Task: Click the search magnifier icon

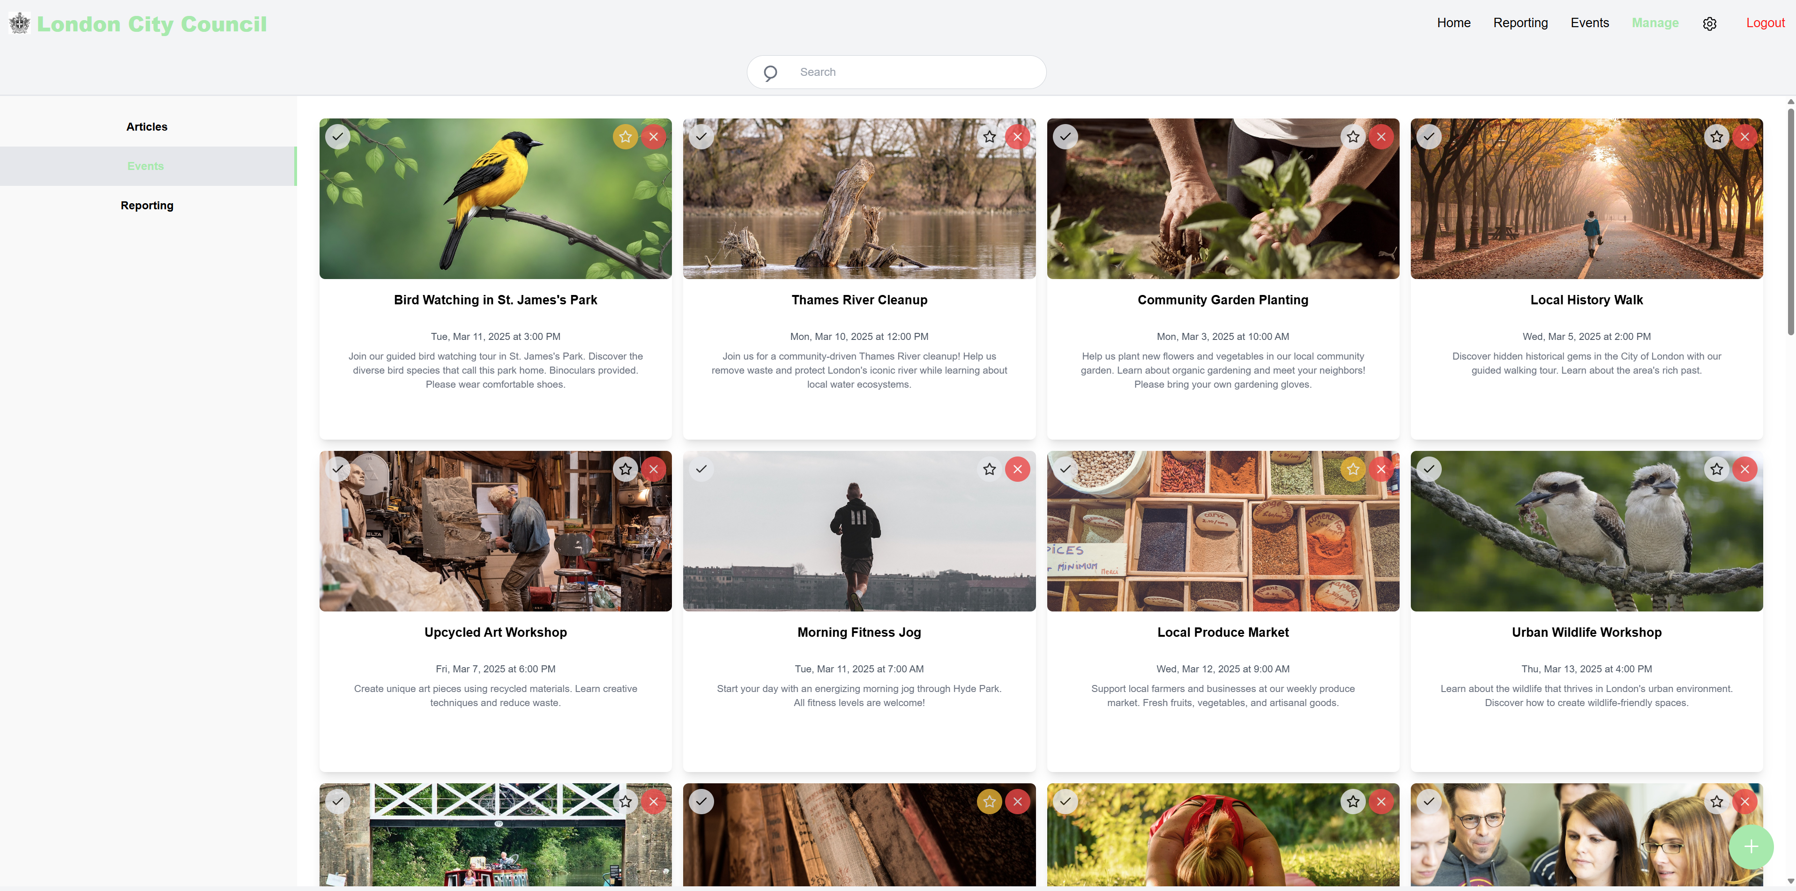Action: point(770,73)
